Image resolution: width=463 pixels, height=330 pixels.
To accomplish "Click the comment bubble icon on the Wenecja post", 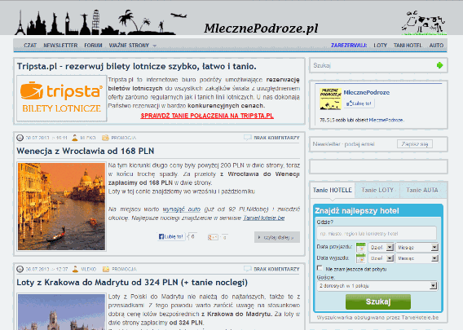I will (248, 138).
